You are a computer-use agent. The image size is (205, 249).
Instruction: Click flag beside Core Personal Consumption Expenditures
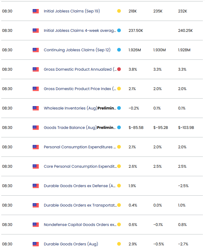pyautogui.click(x=36, y=167)
